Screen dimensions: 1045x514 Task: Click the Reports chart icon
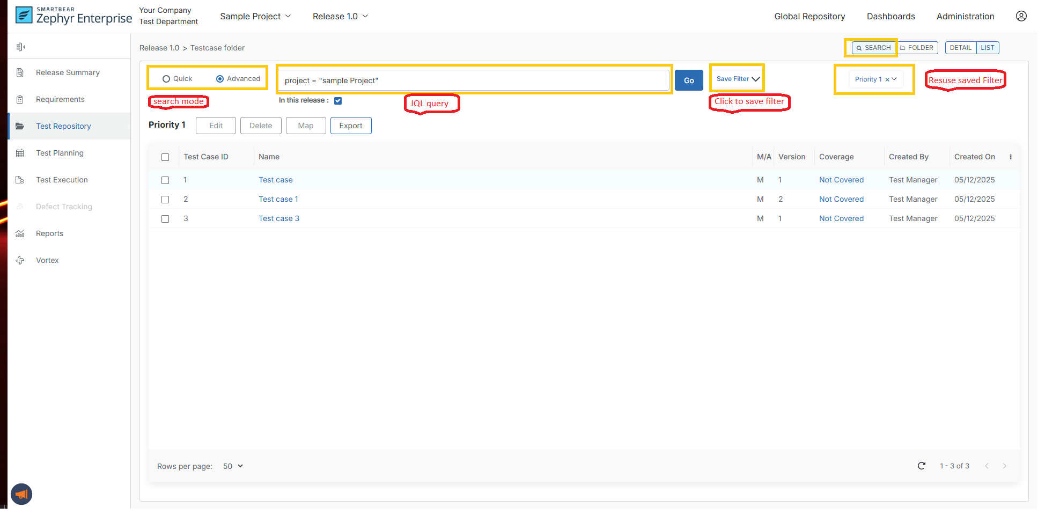coord(20,233)
